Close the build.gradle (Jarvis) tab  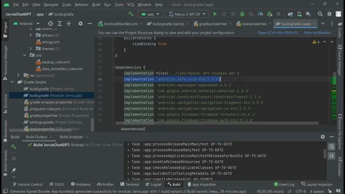click(x=188, y=24)
